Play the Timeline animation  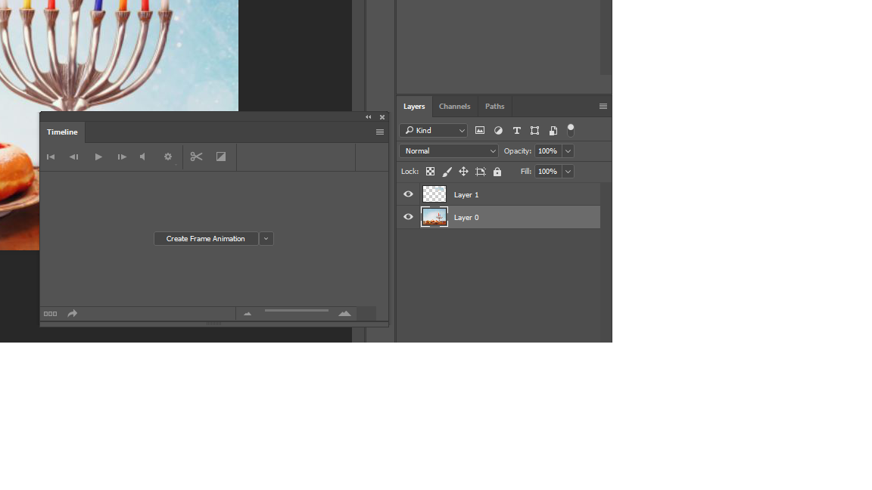tap(98, 157)
